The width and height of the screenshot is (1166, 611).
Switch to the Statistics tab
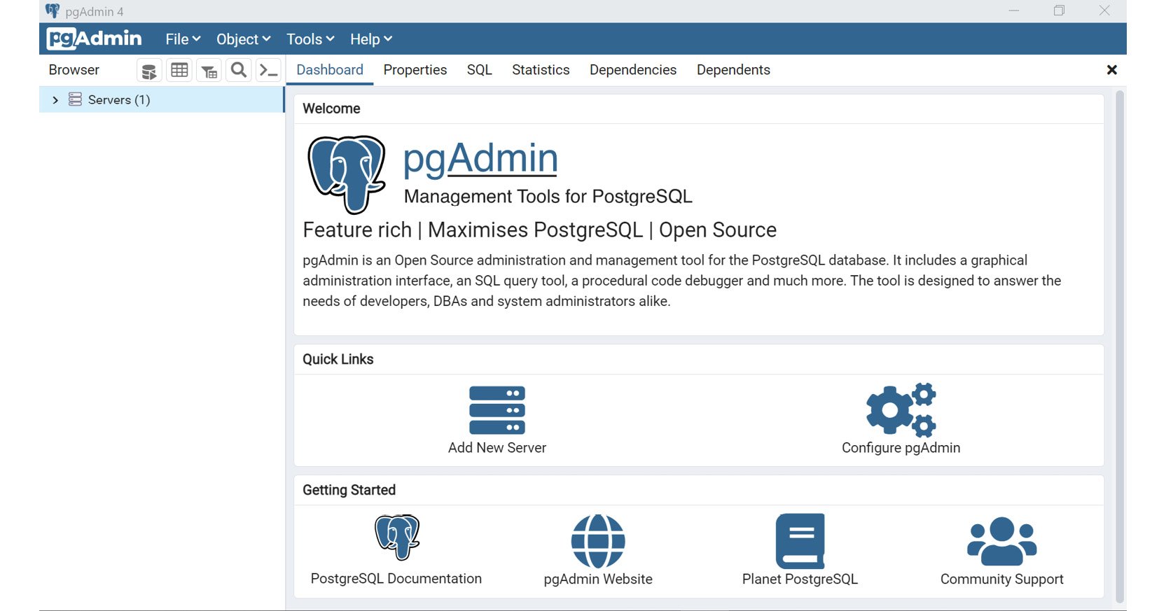pyautogui.click(x=541, y=70)
